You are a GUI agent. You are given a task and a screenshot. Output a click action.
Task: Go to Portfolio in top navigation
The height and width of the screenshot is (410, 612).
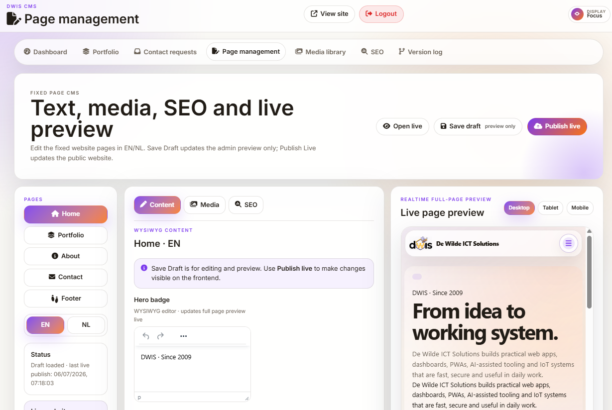(x=101, y=52)
